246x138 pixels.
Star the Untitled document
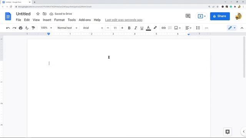(38, 14)
